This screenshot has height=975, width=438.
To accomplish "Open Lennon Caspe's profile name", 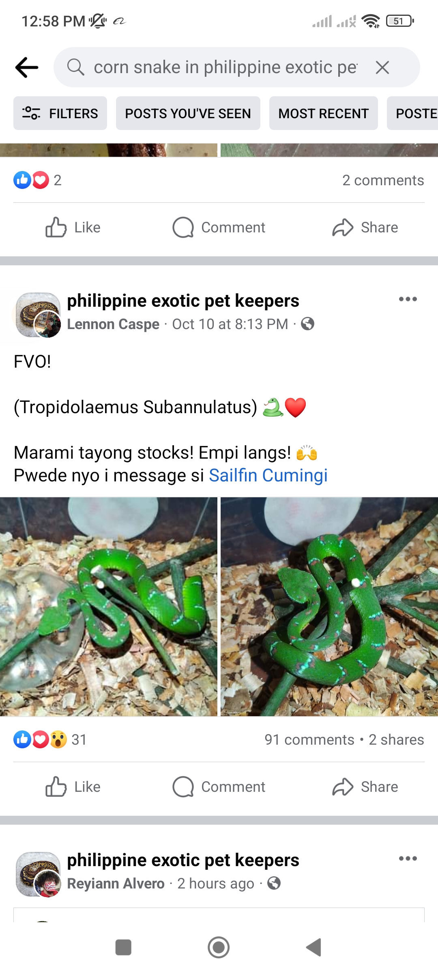I will pyautogui.click(x=113, y=324).
